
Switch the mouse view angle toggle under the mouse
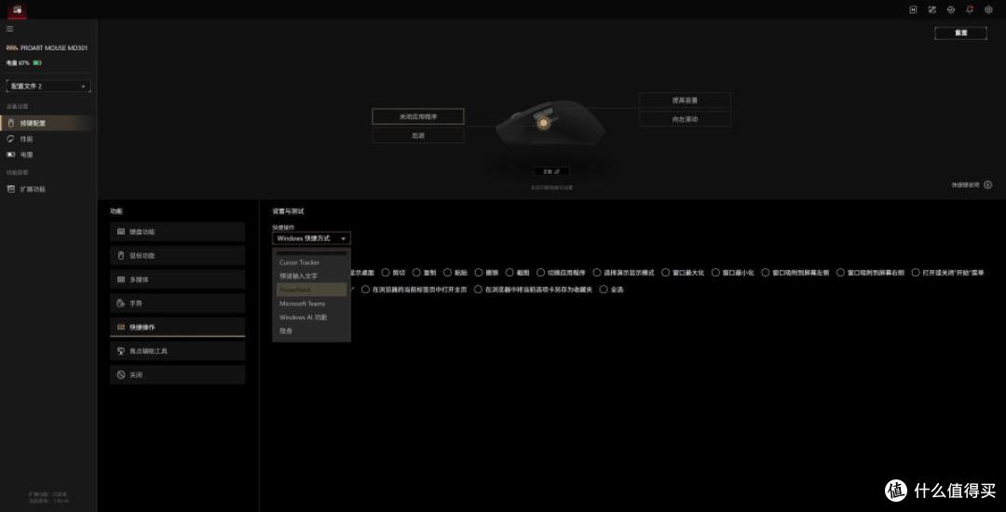tap(551, 171)
